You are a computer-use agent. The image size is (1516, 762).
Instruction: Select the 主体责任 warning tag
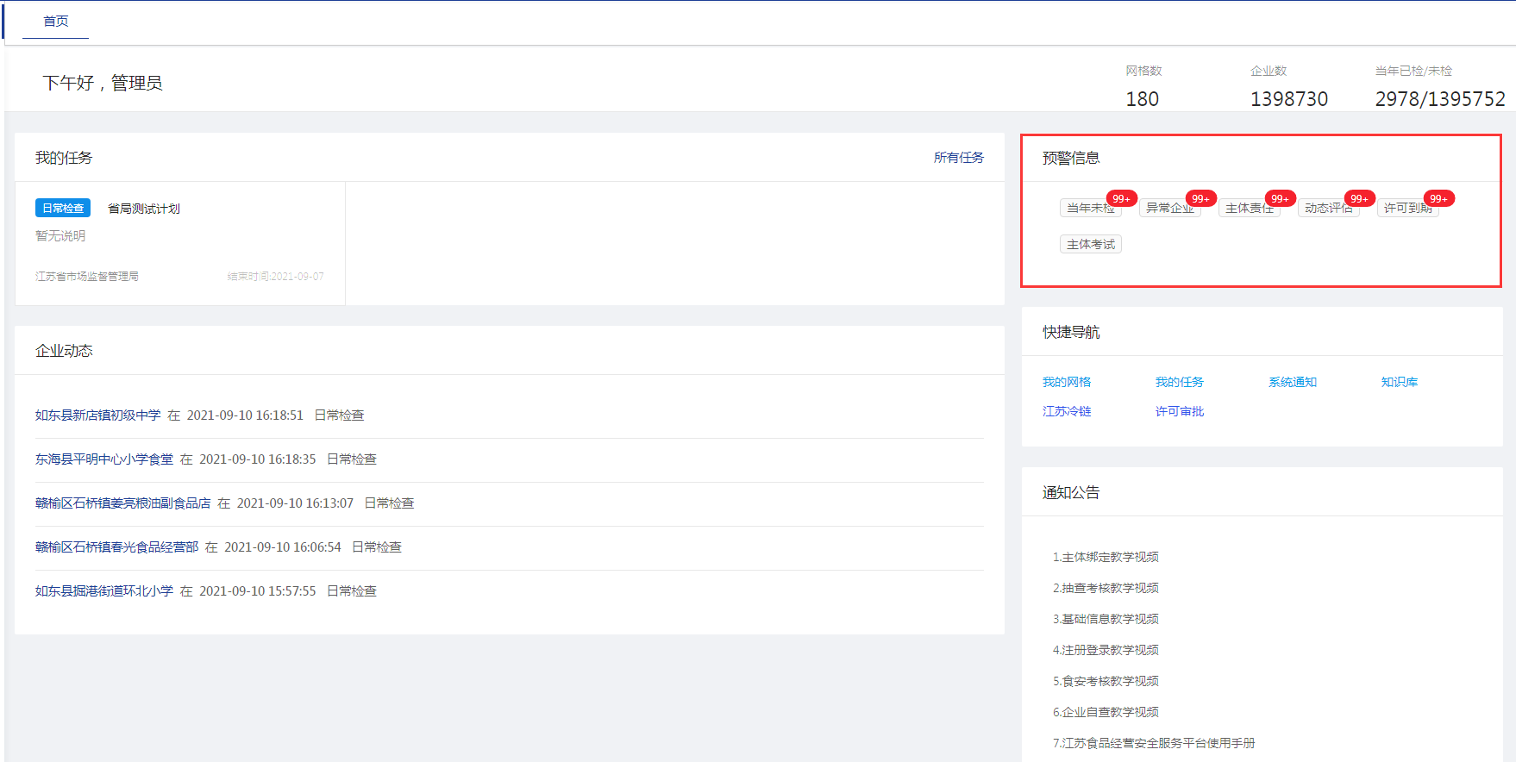point(1249,209)
